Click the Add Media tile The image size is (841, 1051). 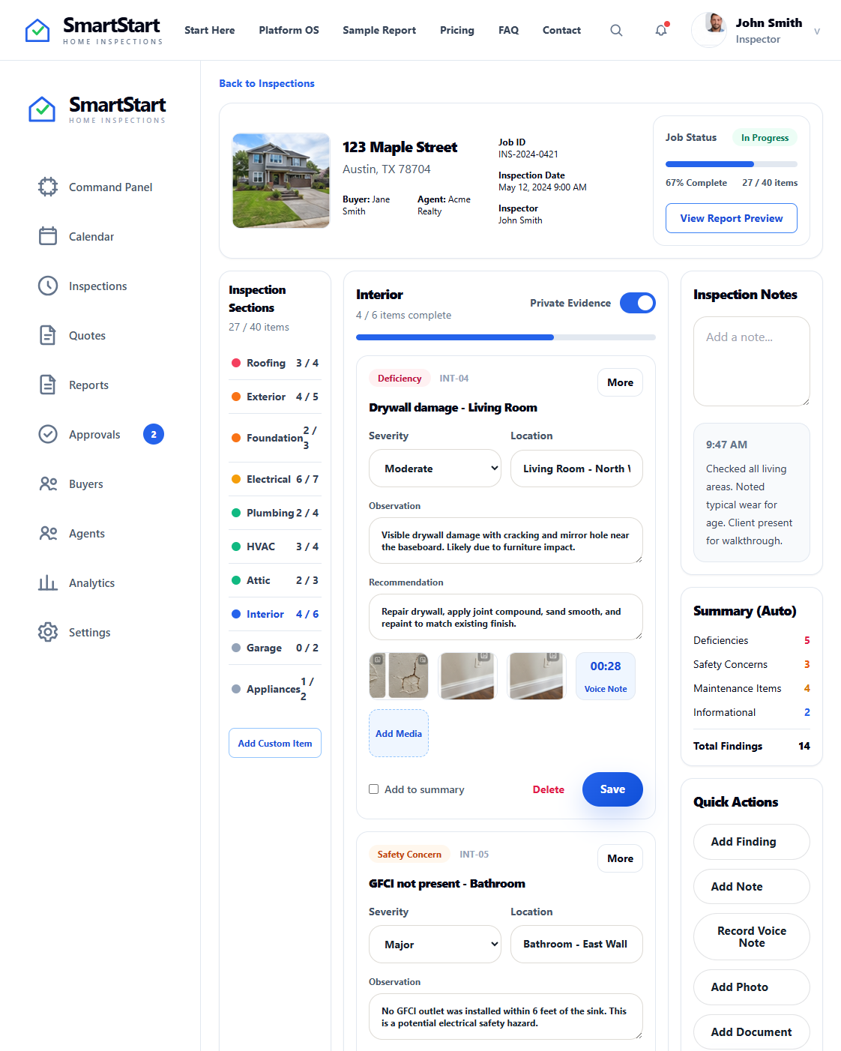click(x=399, y=733)
